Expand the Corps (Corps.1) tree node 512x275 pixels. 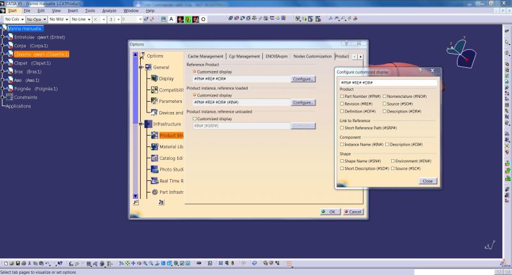(3, 45)
